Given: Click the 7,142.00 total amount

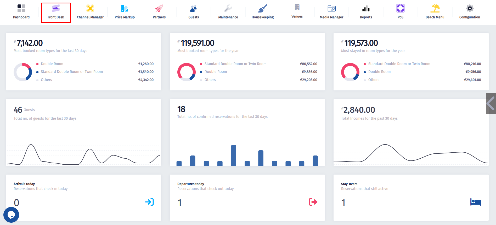Looking at the screenshot, I should pos(30,43).
